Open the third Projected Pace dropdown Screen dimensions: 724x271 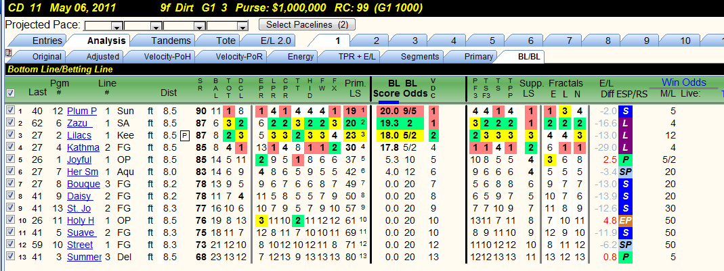coord(199,26)
